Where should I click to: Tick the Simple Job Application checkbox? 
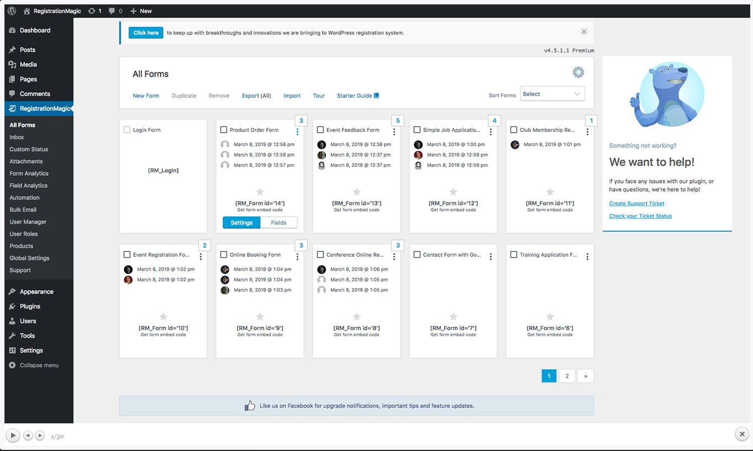(x=417, y=130)
